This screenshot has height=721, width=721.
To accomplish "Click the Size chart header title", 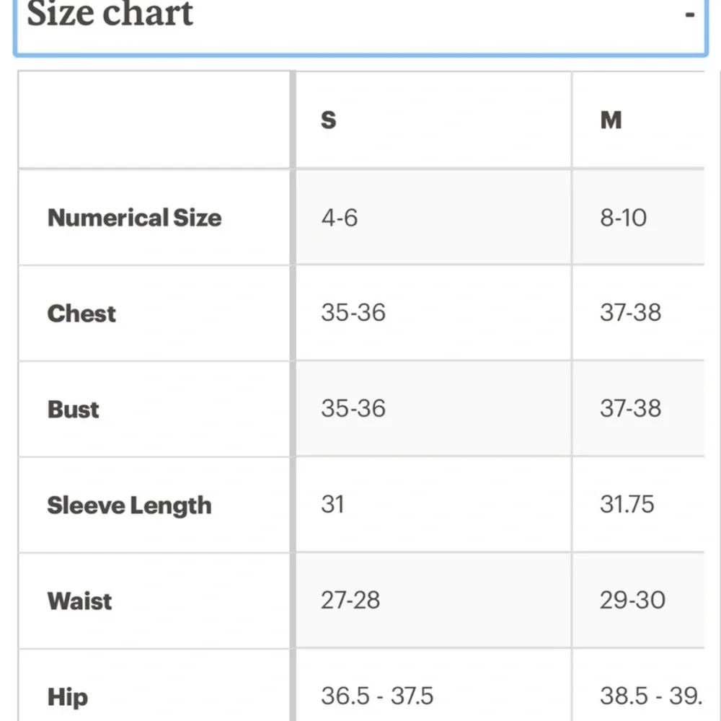I will coord(110,14).
